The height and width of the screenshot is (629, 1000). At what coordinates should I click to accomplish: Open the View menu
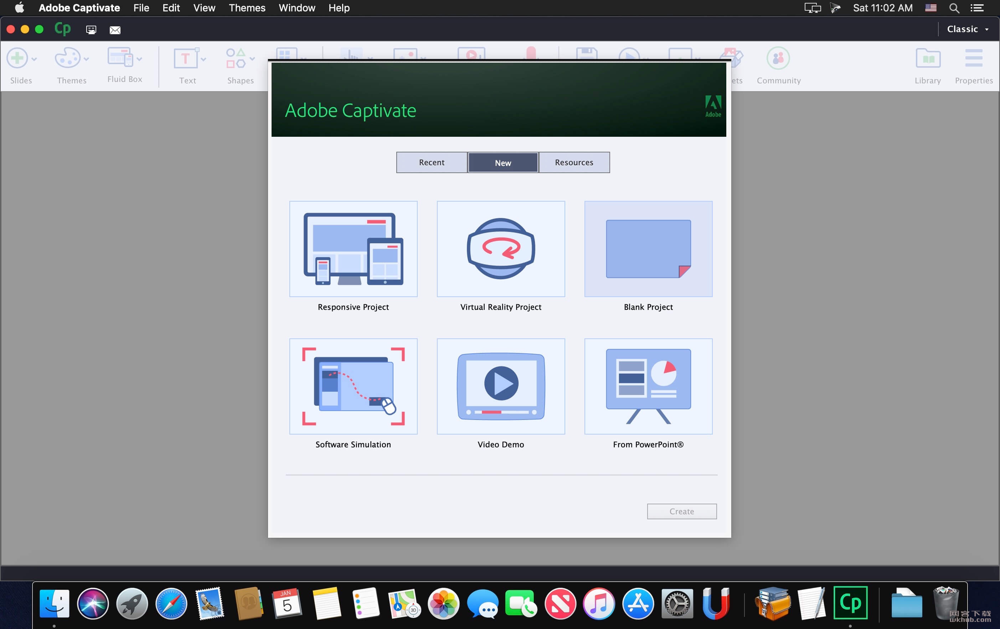(x=204, y=8)
